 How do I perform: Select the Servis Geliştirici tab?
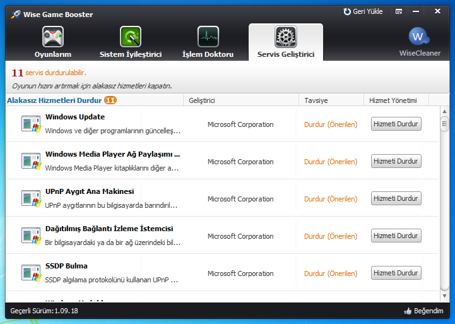click(286, 42)
